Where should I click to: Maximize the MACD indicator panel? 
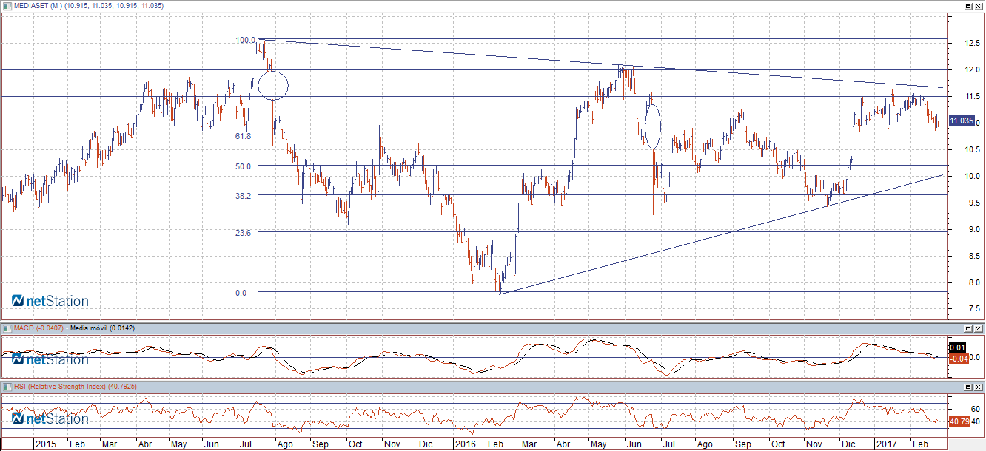(967, 328)
